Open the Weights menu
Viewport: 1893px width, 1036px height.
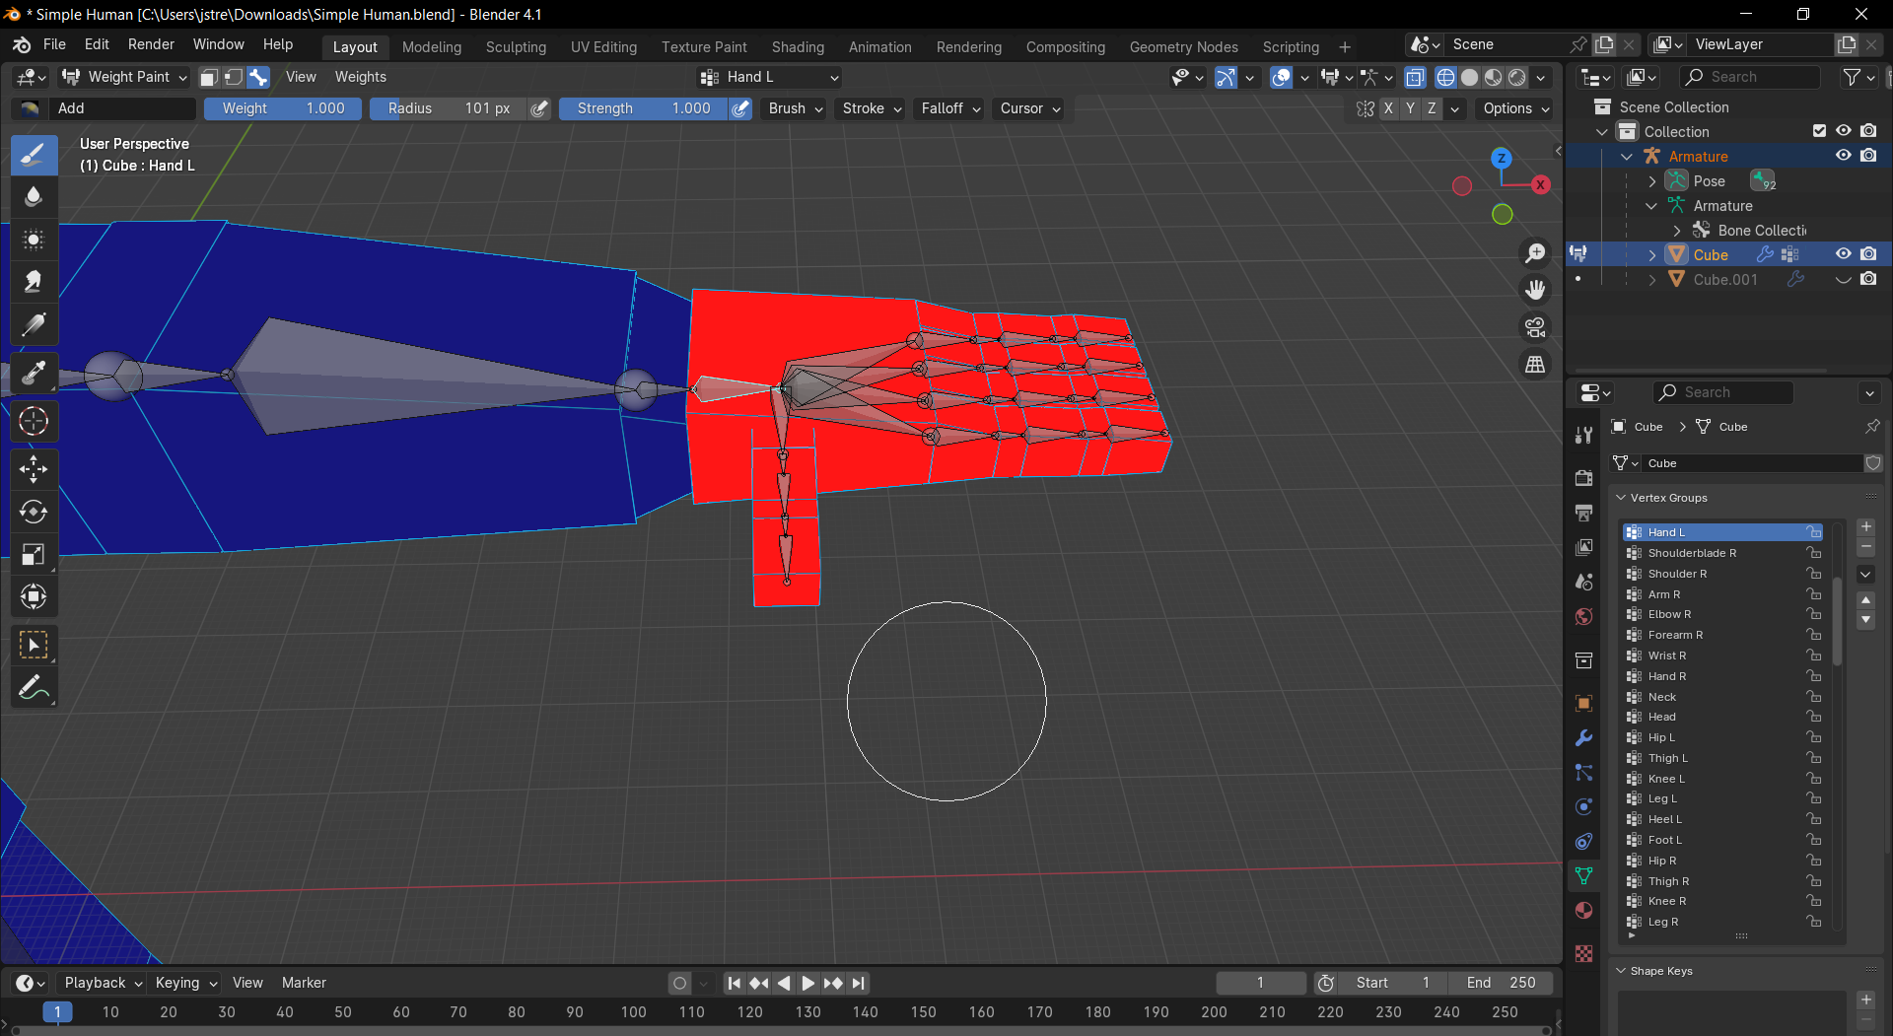(x=360, y=77)
